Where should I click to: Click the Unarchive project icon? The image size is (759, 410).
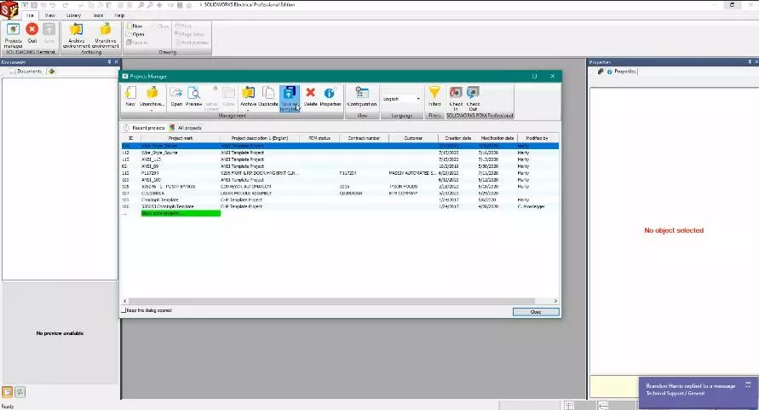point(152,95)
